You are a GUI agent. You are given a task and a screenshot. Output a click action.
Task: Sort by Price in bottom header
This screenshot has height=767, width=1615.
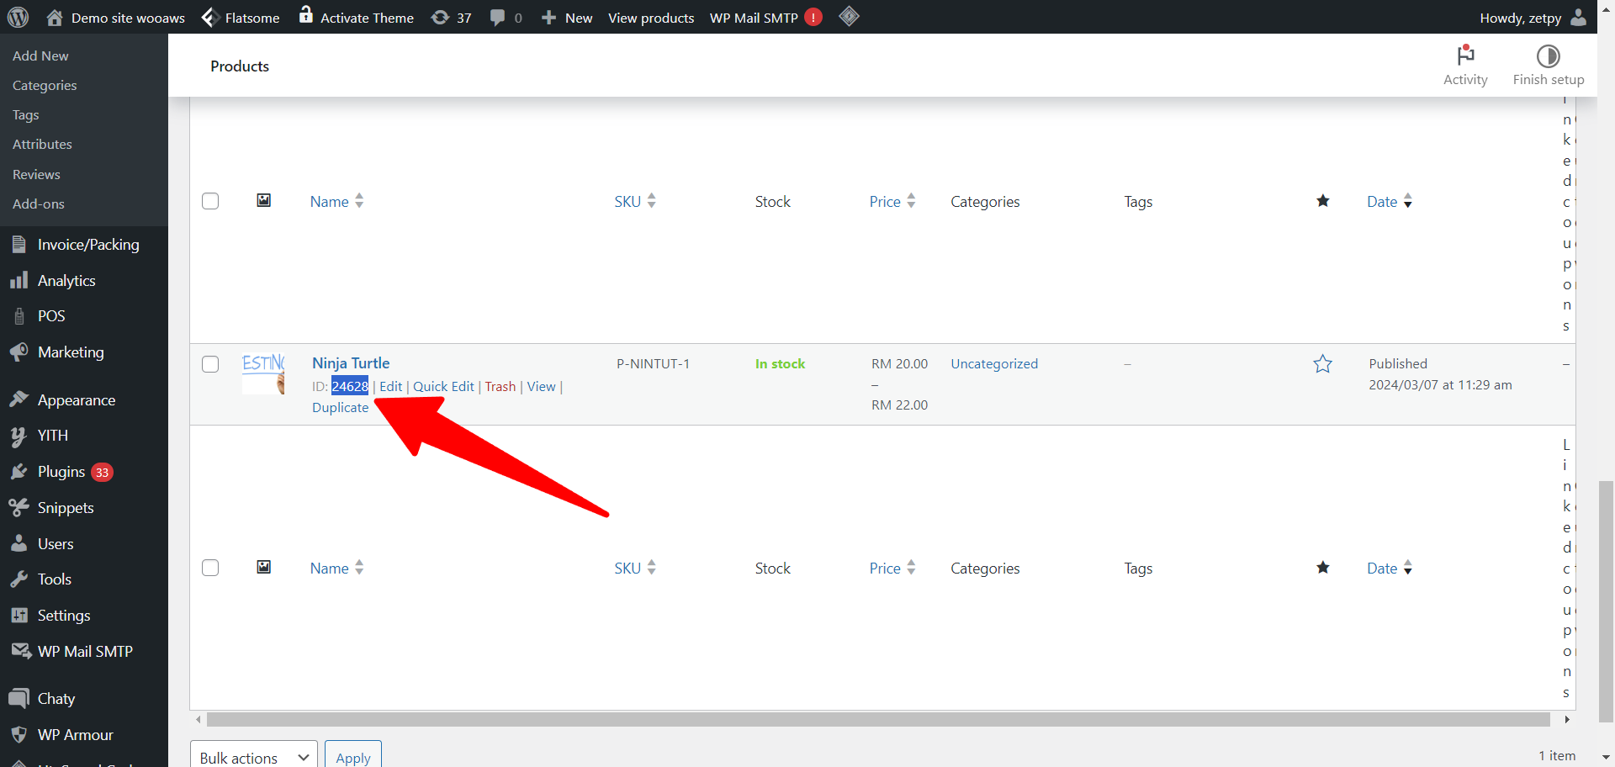(892, 568)
